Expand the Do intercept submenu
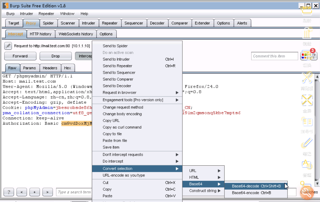Screen dimensions: 320x202 [x=137, y=161]
